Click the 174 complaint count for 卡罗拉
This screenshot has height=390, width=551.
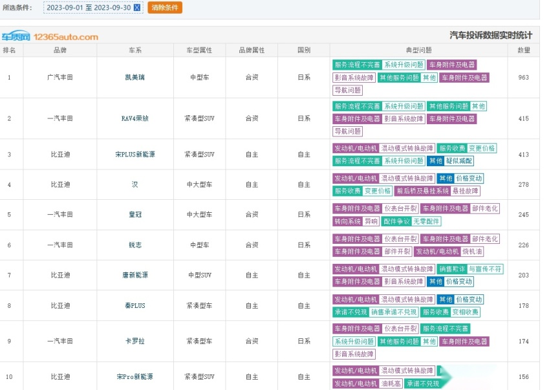(x=524, y=341)
